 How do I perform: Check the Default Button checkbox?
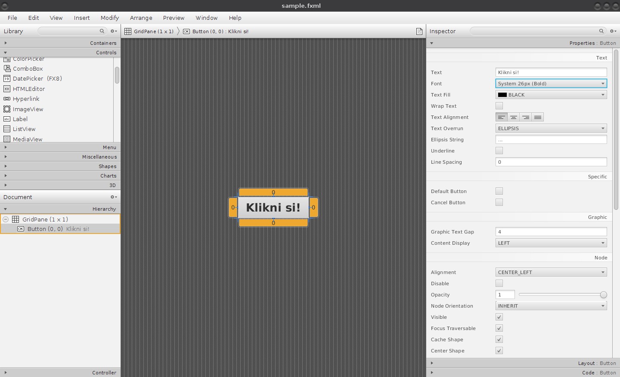point(499,191)
